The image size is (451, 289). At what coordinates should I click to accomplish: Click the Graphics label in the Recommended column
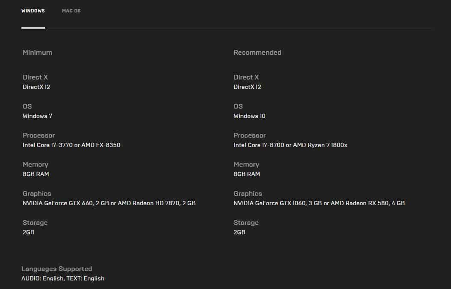[248, 194]
